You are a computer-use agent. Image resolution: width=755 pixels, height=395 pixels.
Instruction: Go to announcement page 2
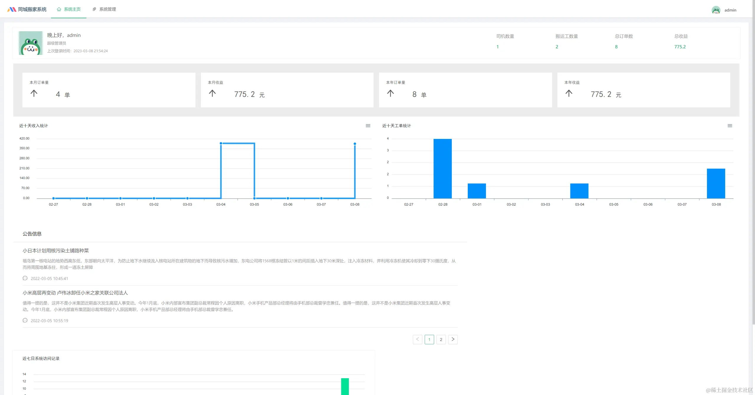click(x=441, y=340)
